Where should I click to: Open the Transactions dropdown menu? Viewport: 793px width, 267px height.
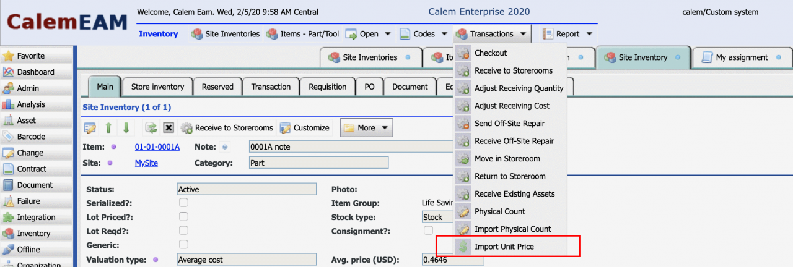click(491, 34)
